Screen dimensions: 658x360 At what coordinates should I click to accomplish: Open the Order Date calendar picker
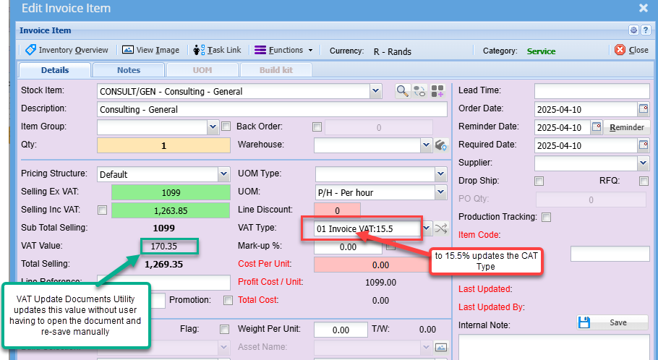click(x=643, y=109)
